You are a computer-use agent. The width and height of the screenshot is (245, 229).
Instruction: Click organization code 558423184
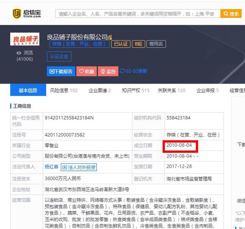tap(178, 118)
